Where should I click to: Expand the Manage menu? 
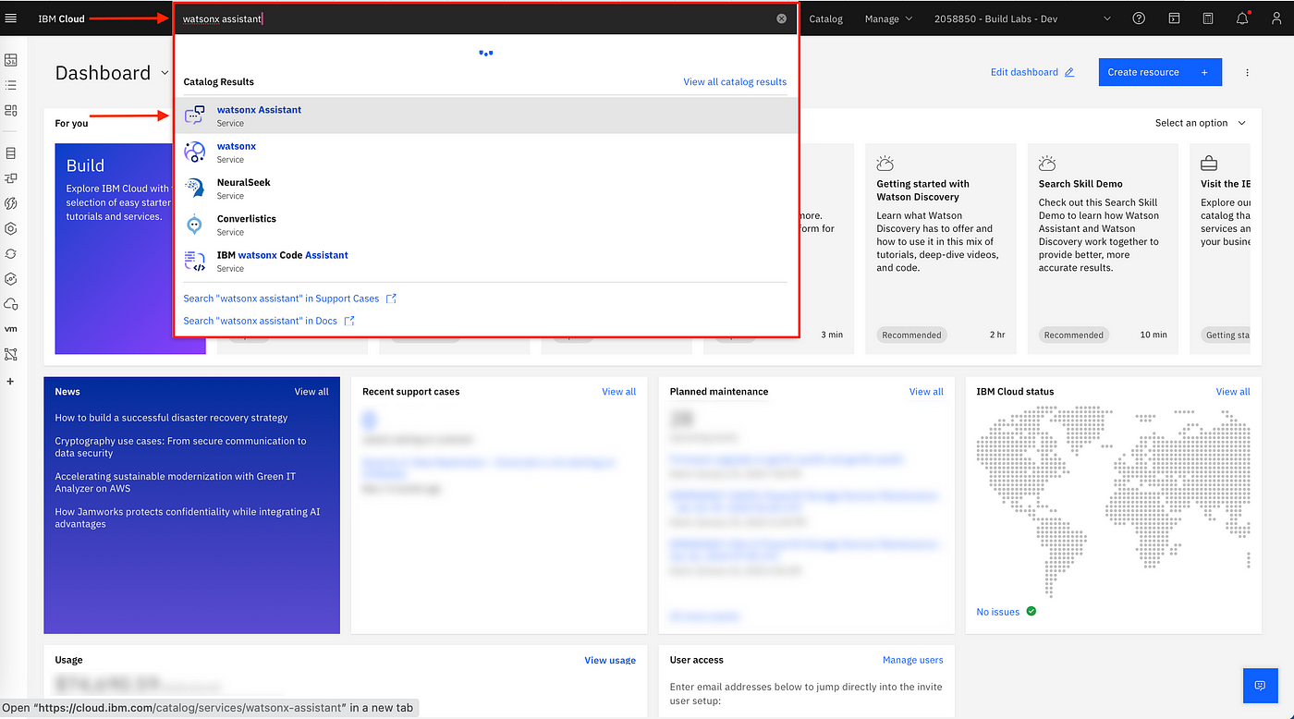pyautogui.click(x=888, y=18)
